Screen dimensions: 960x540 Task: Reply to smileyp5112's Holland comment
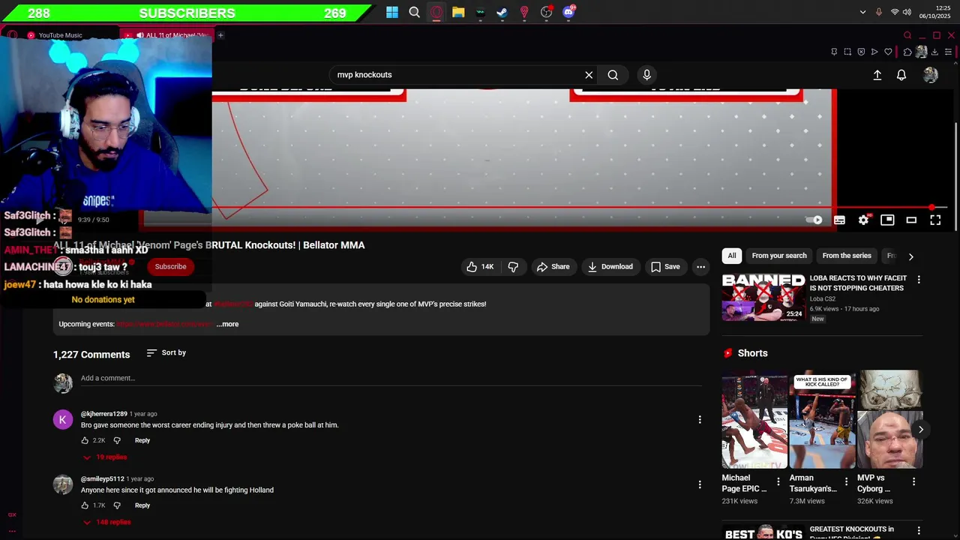142,505
